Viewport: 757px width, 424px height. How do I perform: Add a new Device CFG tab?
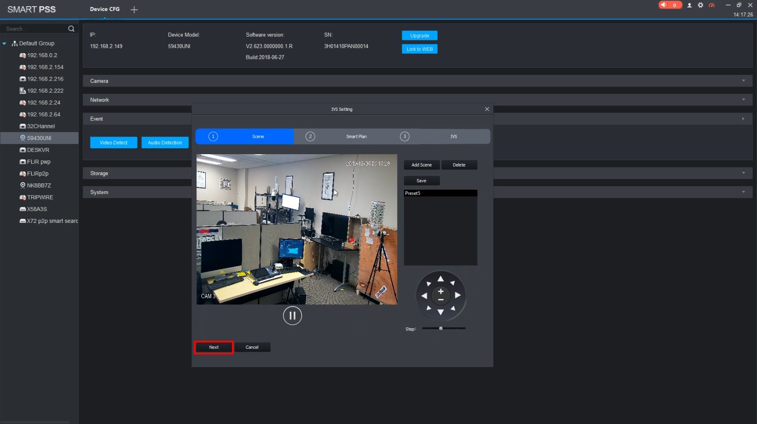coord(134,10)
